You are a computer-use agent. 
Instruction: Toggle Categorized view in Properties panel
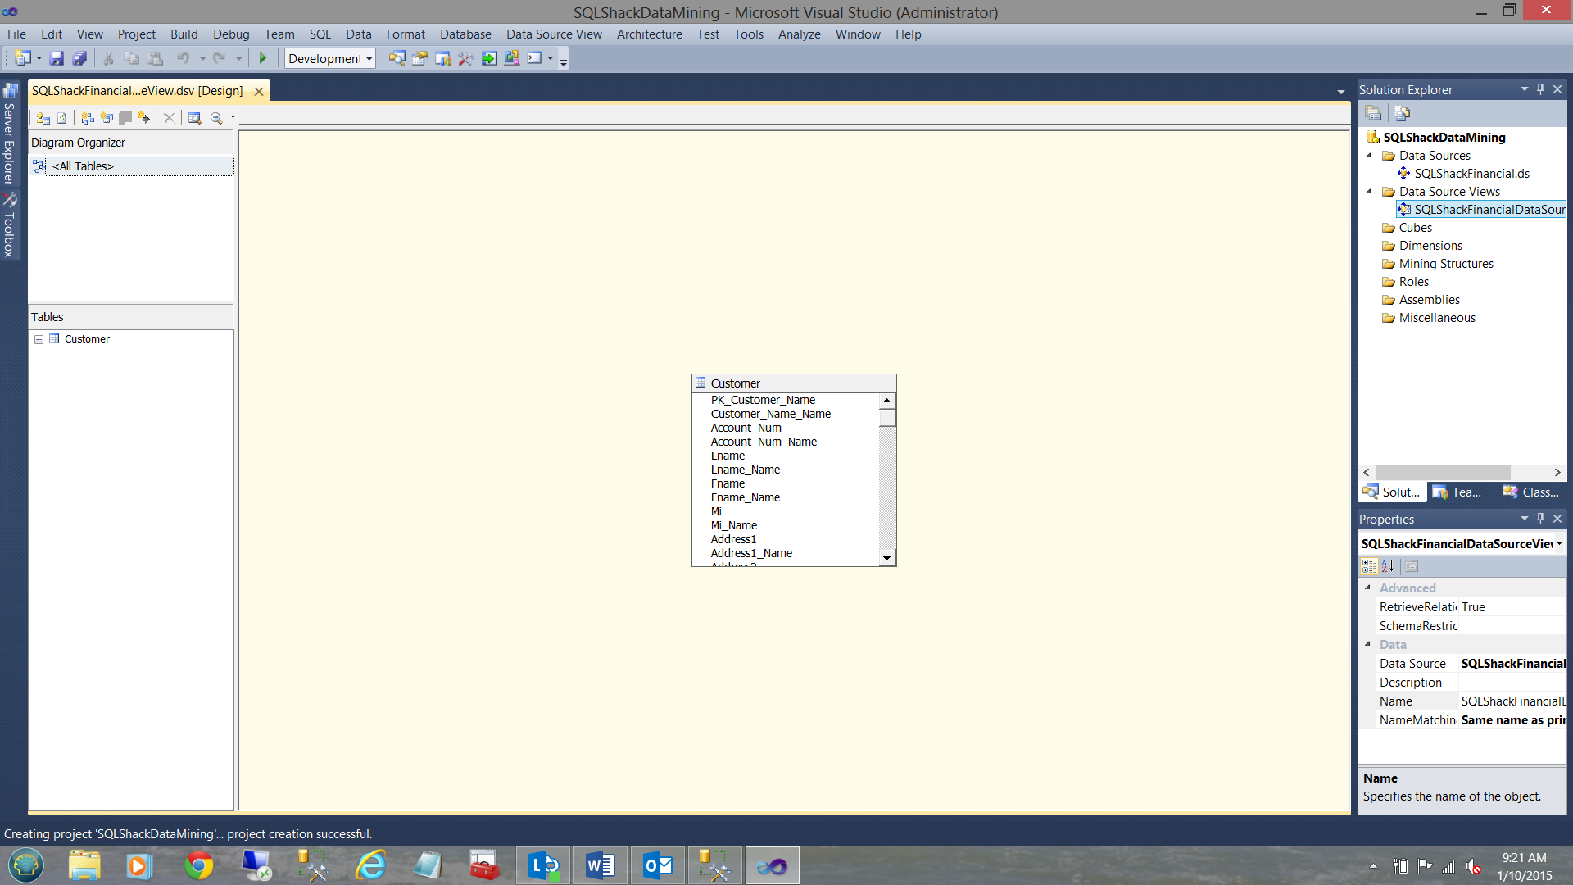1369,566
